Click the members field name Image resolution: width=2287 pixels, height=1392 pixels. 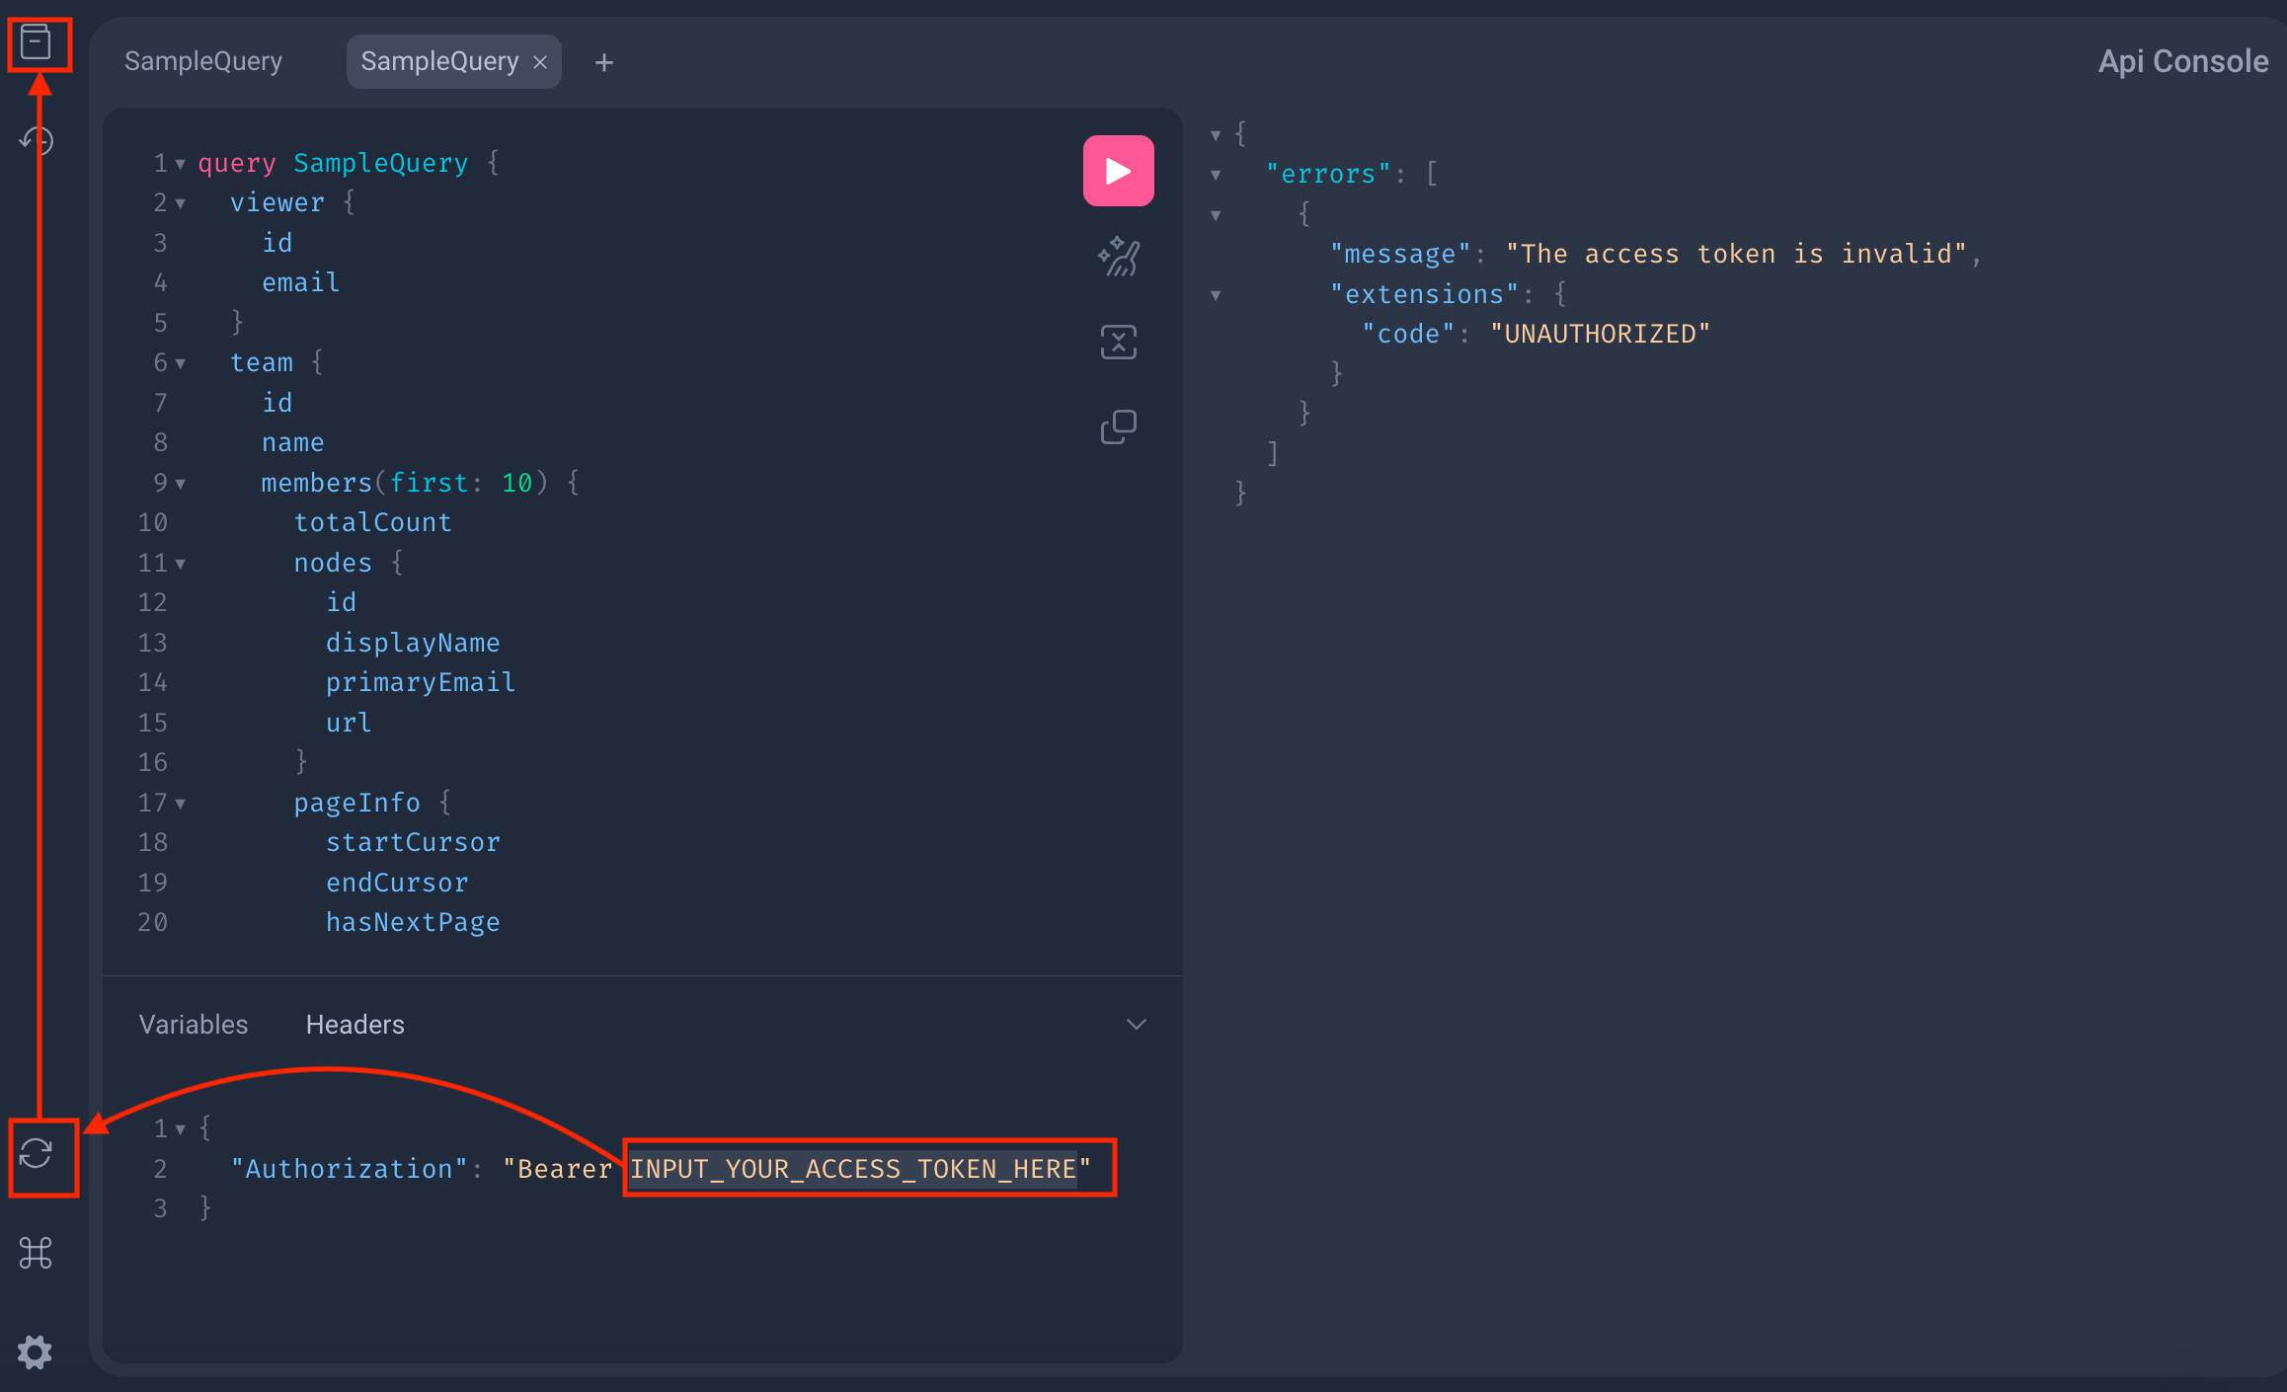[317, 483]
